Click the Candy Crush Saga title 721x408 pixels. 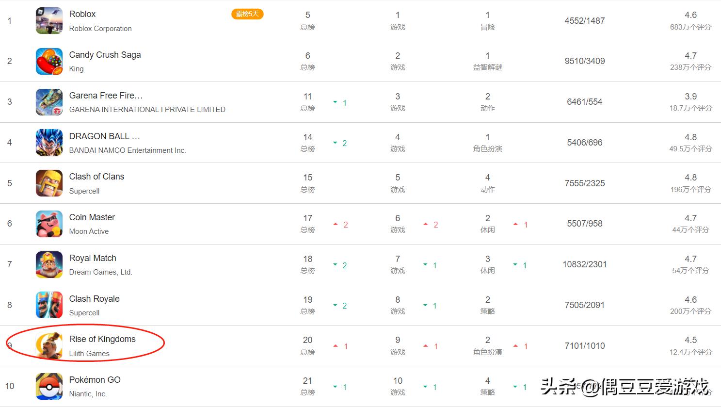(105, 55)
